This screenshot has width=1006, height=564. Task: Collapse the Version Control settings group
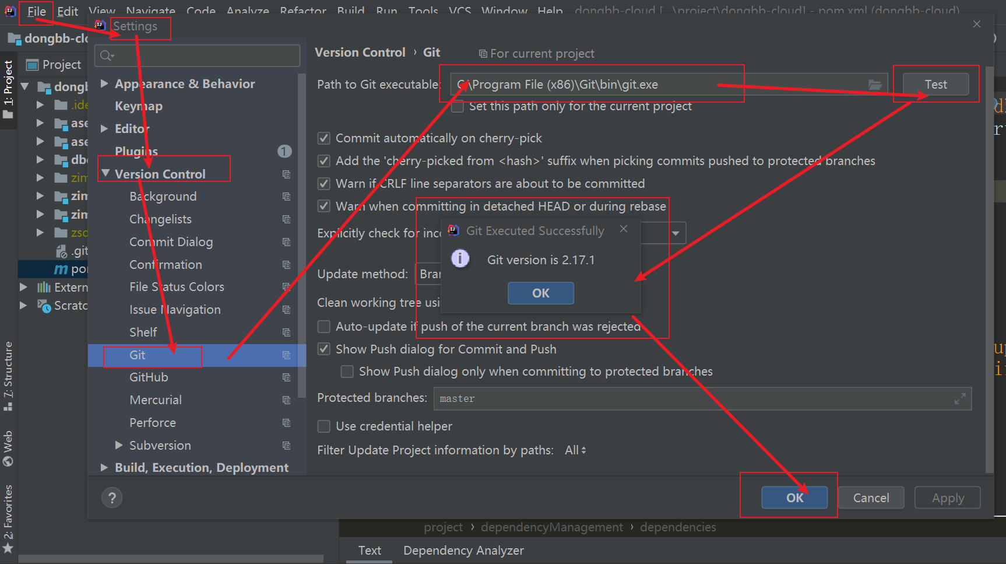[x=105, y=173]
